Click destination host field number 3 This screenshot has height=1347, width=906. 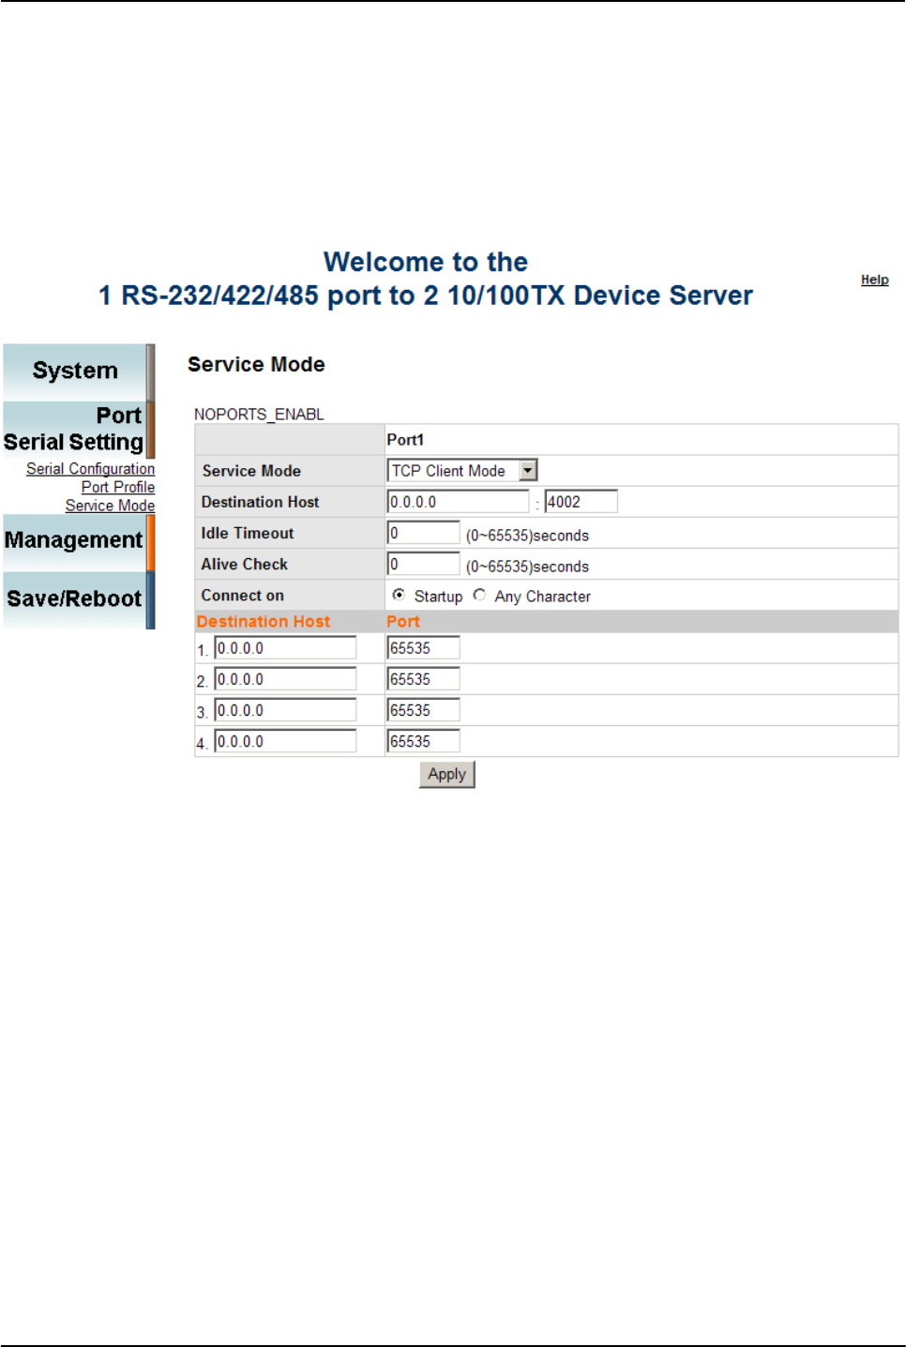(x=285, y=710)
